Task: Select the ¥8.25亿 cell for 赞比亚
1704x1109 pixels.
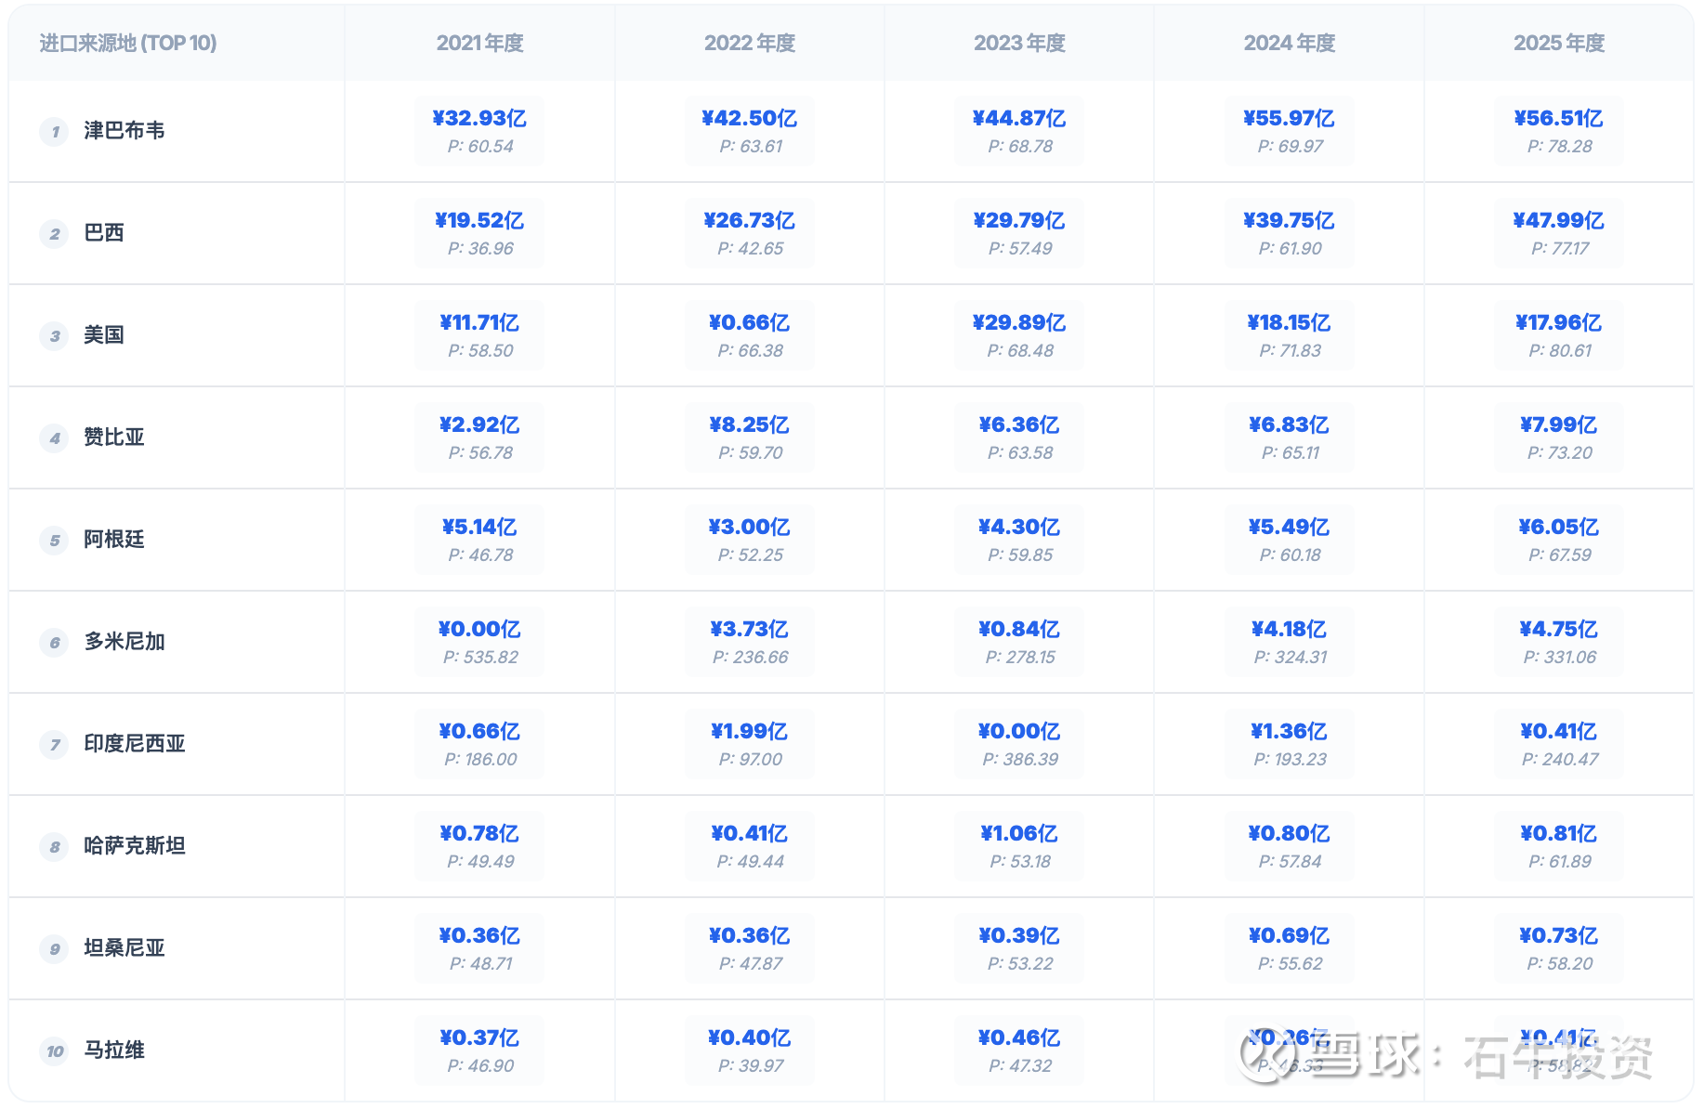Action: [749, 425]
